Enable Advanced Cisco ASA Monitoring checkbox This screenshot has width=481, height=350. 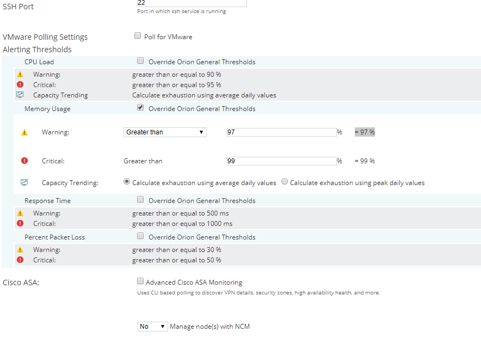(140, 281)
